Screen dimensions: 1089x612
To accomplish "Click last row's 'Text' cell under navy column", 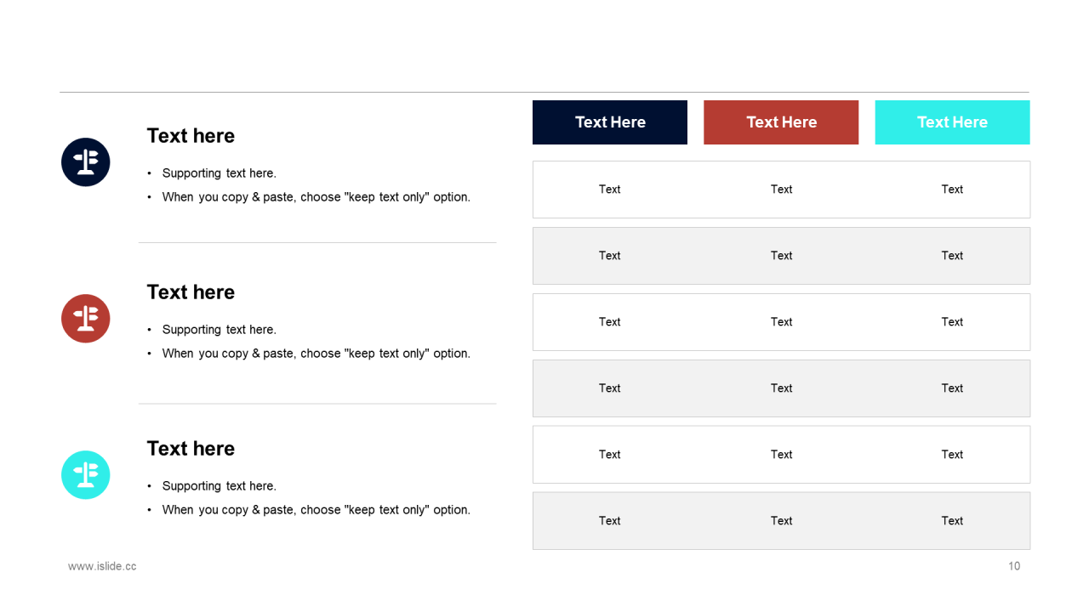I will click(x=610, y=521).
